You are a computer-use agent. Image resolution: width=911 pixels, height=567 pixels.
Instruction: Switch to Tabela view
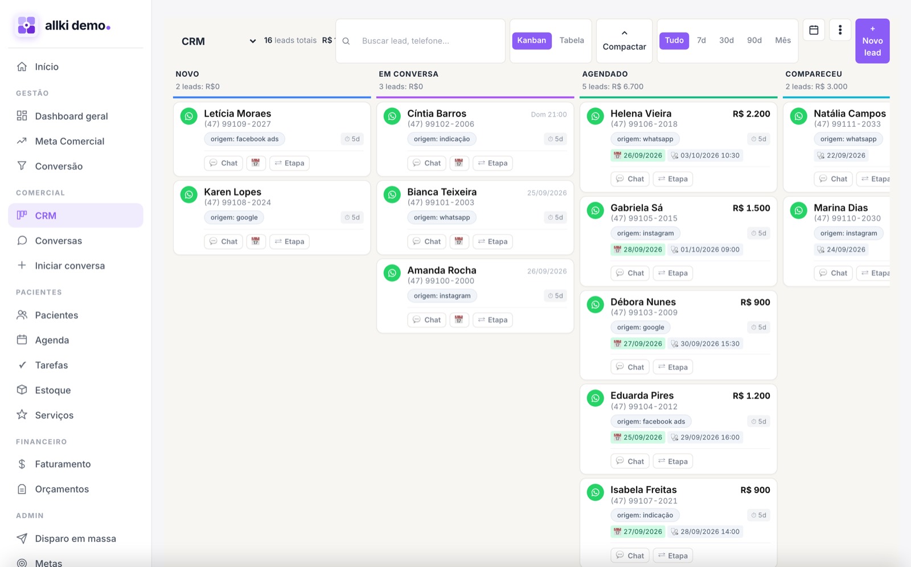coord(572,40)
